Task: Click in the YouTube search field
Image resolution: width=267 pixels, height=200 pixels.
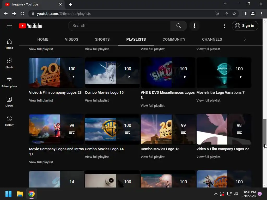Action: pyautogui.click(x=119, y=26)
